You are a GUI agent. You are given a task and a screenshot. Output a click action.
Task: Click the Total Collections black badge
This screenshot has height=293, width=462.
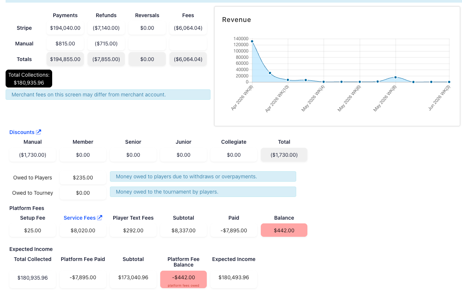coord(29,79)
